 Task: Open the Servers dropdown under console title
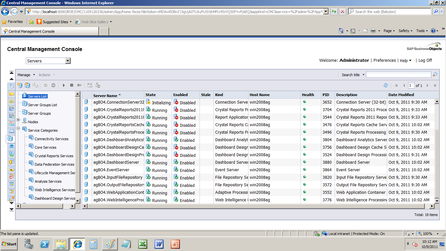click(x=68, y=61)
